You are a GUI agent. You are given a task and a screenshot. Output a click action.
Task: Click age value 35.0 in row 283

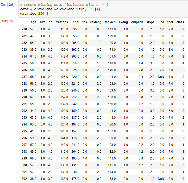33,50
